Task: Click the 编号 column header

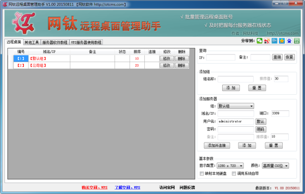Action: pos(21,51)
